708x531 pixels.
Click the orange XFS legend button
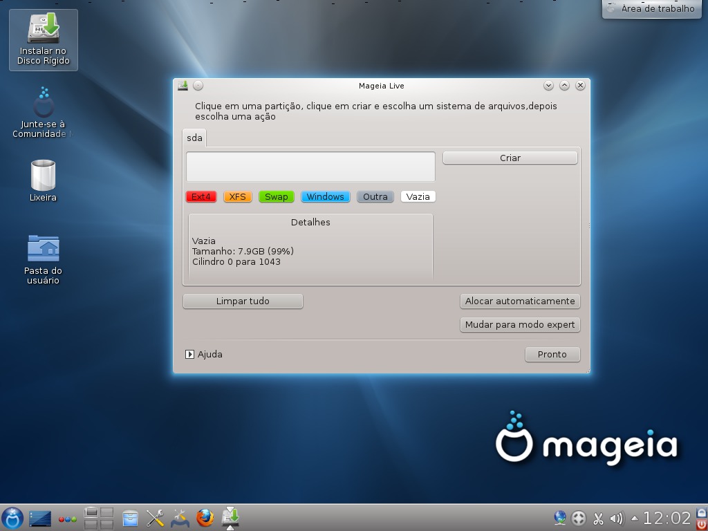[238, 197]
